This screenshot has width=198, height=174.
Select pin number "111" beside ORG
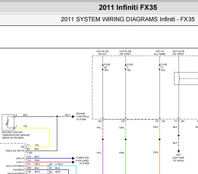(x=29, y=164)
